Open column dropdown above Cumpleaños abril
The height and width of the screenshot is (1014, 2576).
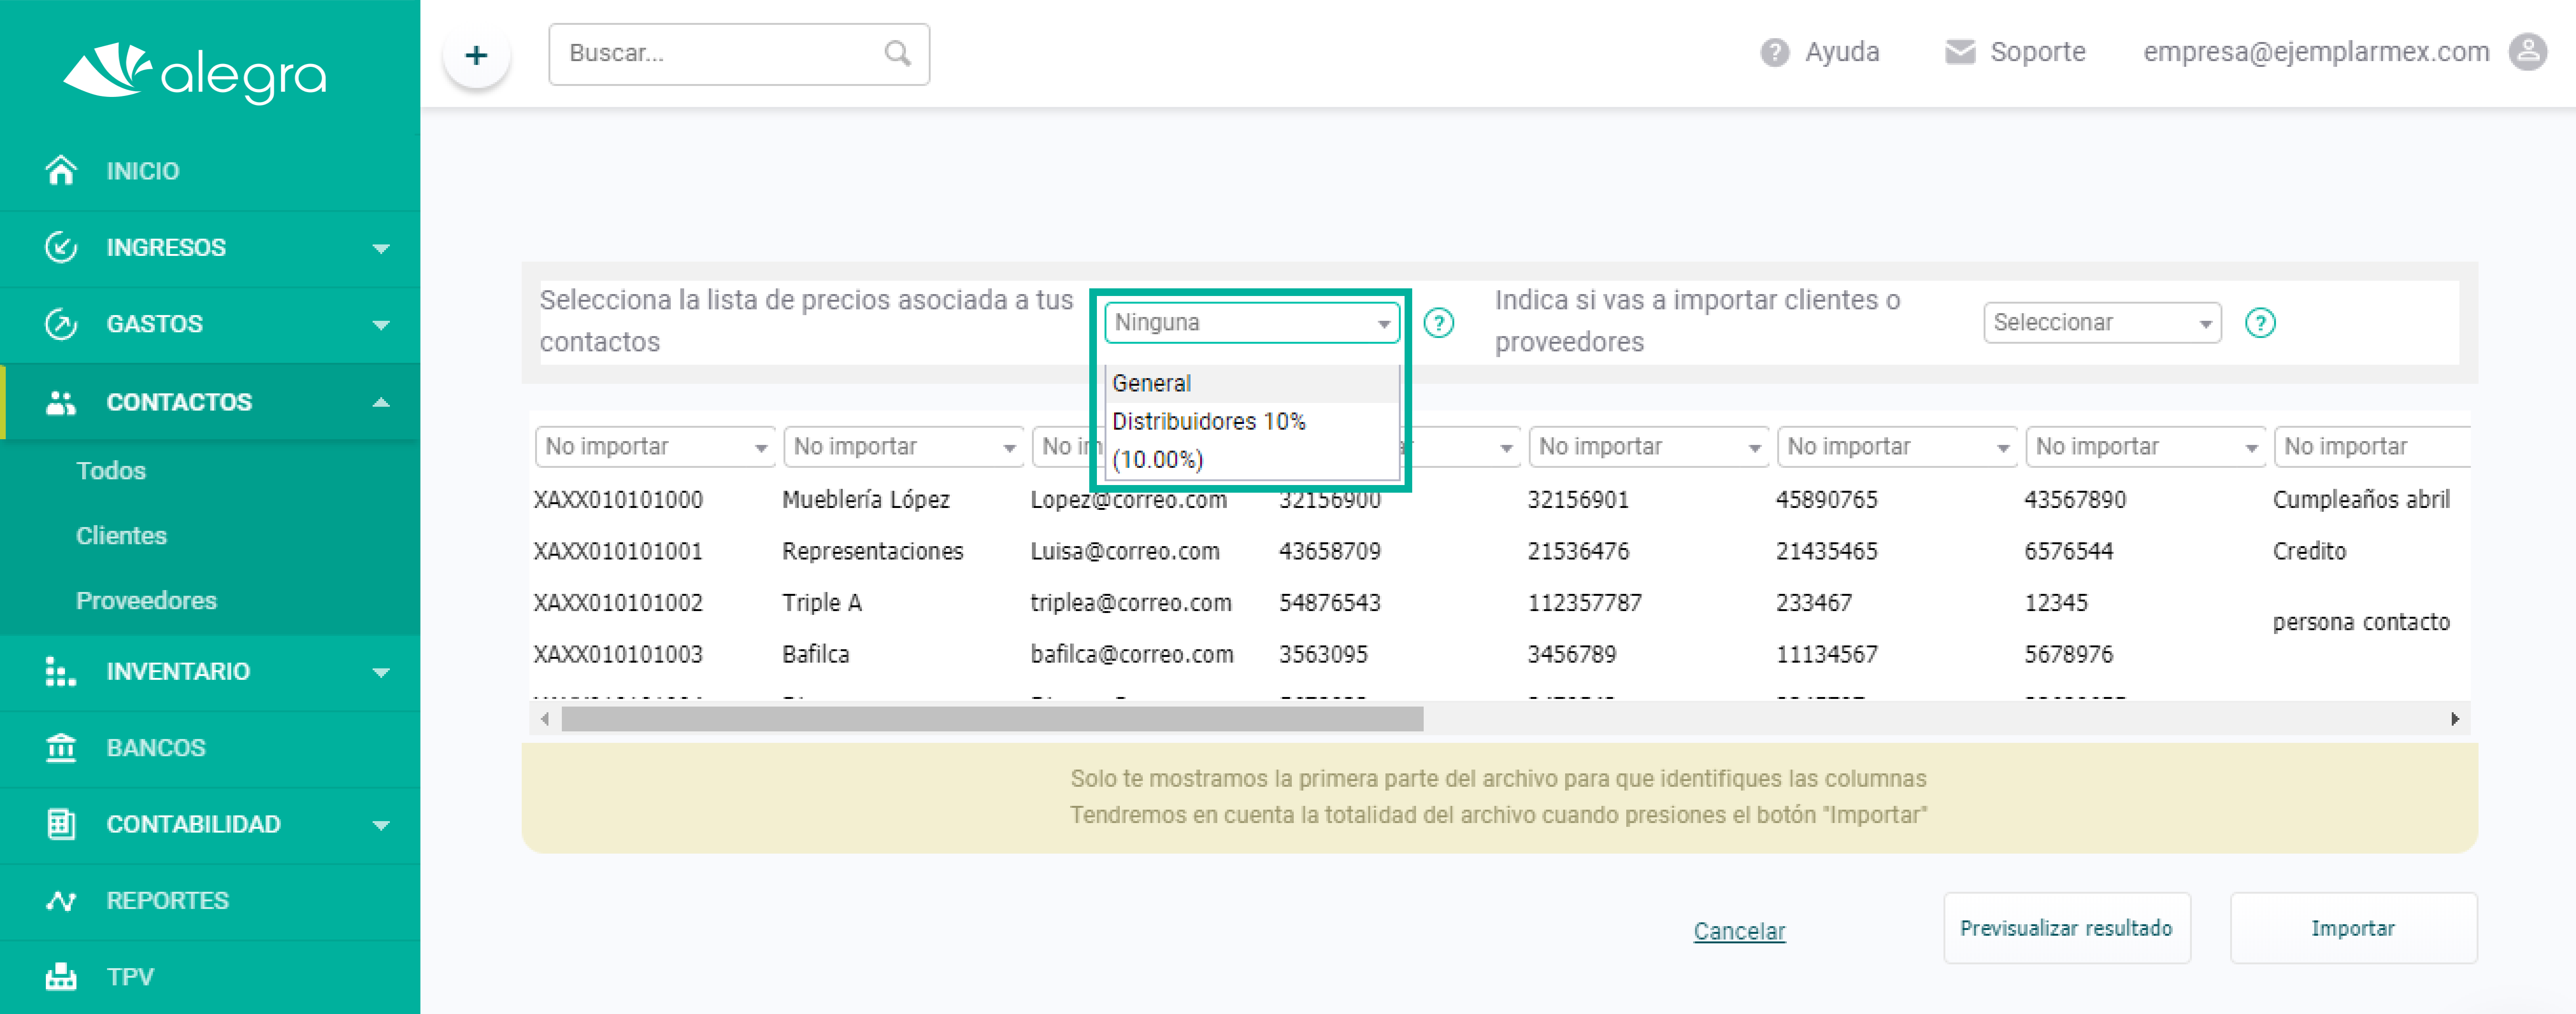2372,446
